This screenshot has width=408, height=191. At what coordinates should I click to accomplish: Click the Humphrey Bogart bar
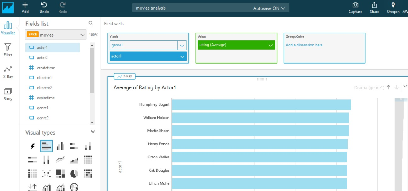[261, 104]
